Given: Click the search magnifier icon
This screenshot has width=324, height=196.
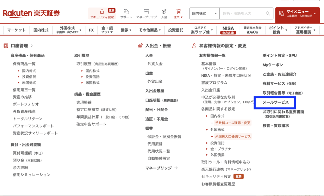Looking at the screenshot, I should [x=268, y=13].
